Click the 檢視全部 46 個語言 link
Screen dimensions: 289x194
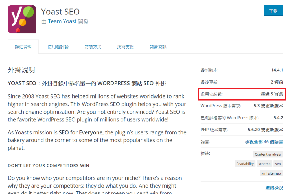(x=264, y=142)
